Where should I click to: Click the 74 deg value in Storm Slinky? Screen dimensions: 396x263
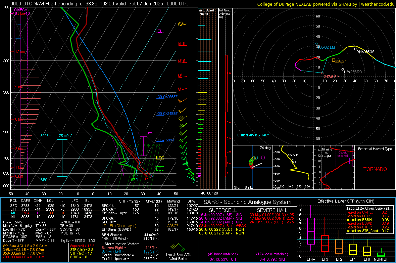(x=265, y=148)
